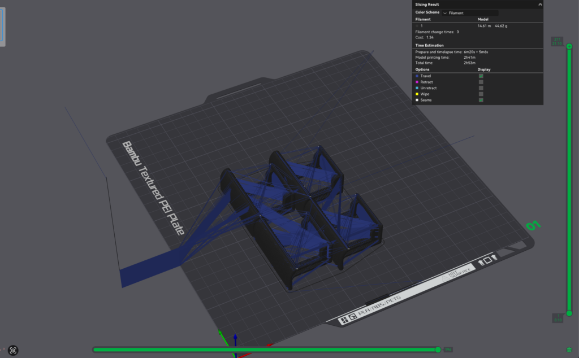579x358 pixels.
Task: Click the Model printing time 2h41m value
Action: tap(469, 58)
